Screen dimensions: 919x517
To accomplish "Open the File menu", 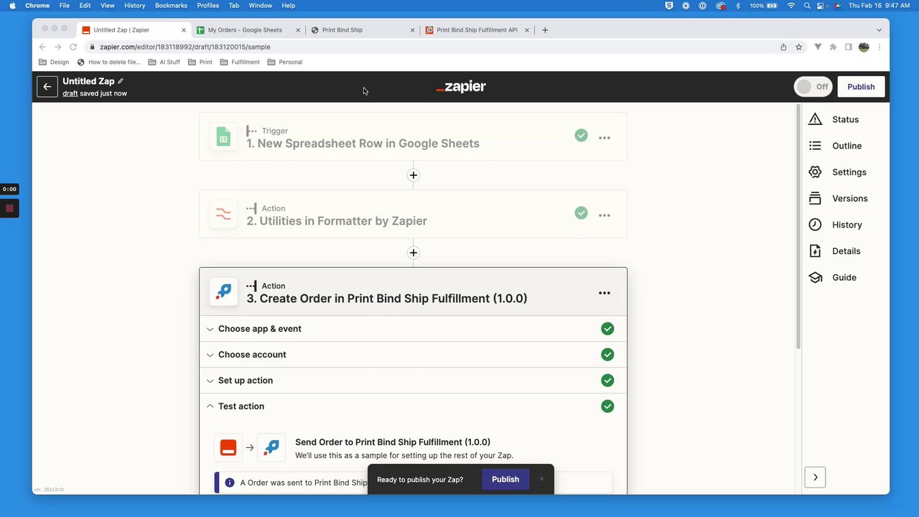I will 65,5.
